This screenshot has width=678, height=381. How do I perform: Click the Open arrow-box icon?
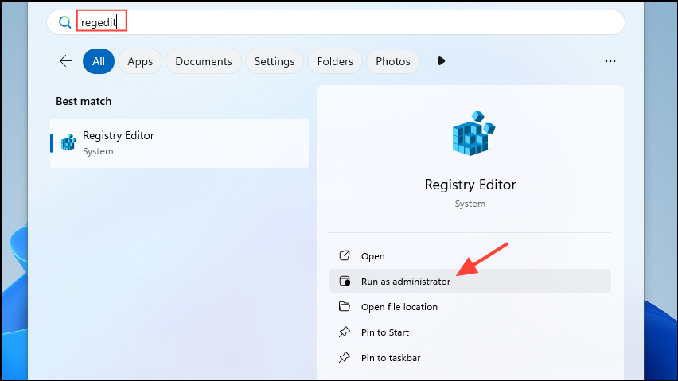click(345, 255)
